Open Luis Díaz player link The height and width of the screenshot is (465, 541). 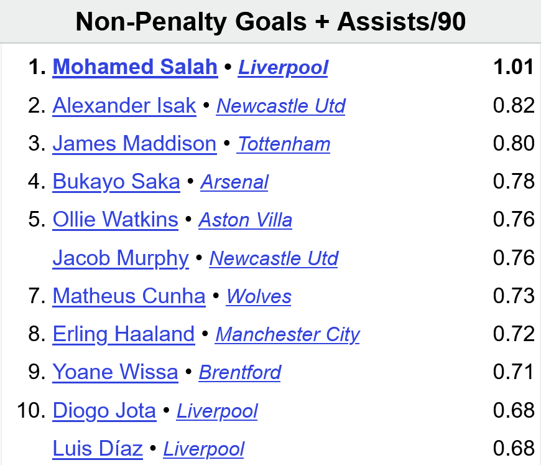point(98,449)
